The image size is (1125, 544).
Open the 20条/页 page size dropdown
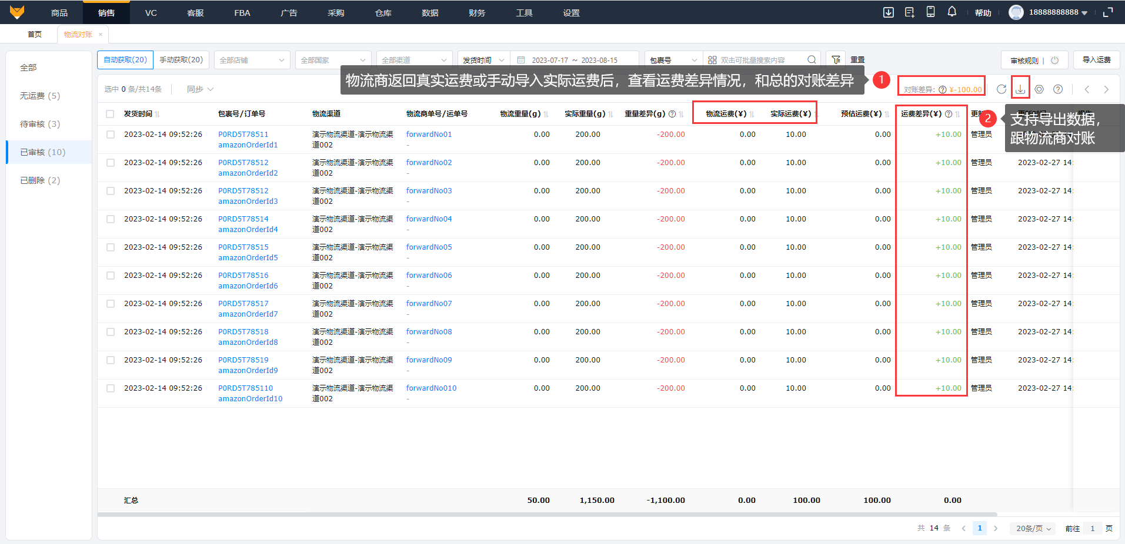click(1032, 528)
